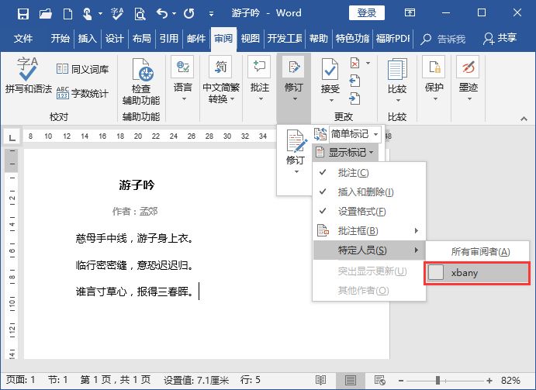Save the document via floppy disk icon
The height and width of the screenshot is (390, 536).
pyautogui.click(x=23, y=14)
